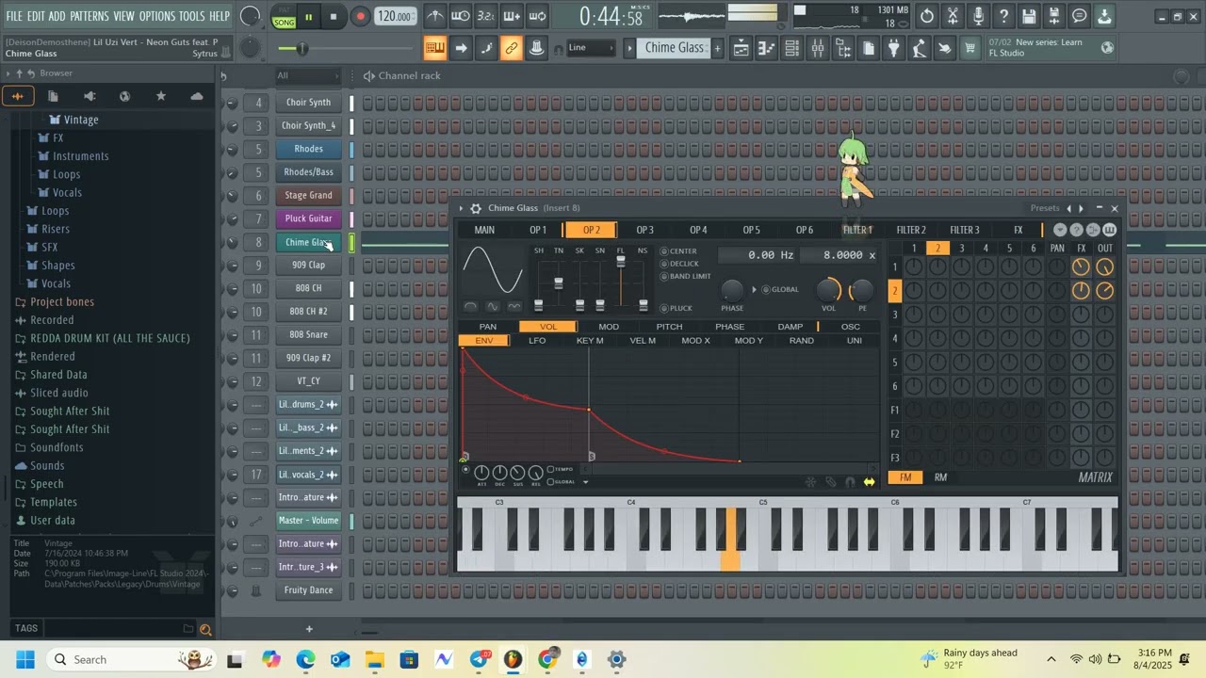Screen dimensions: 1206x678
Task: Click the browser favorites star icon
Action: [160, 96]
